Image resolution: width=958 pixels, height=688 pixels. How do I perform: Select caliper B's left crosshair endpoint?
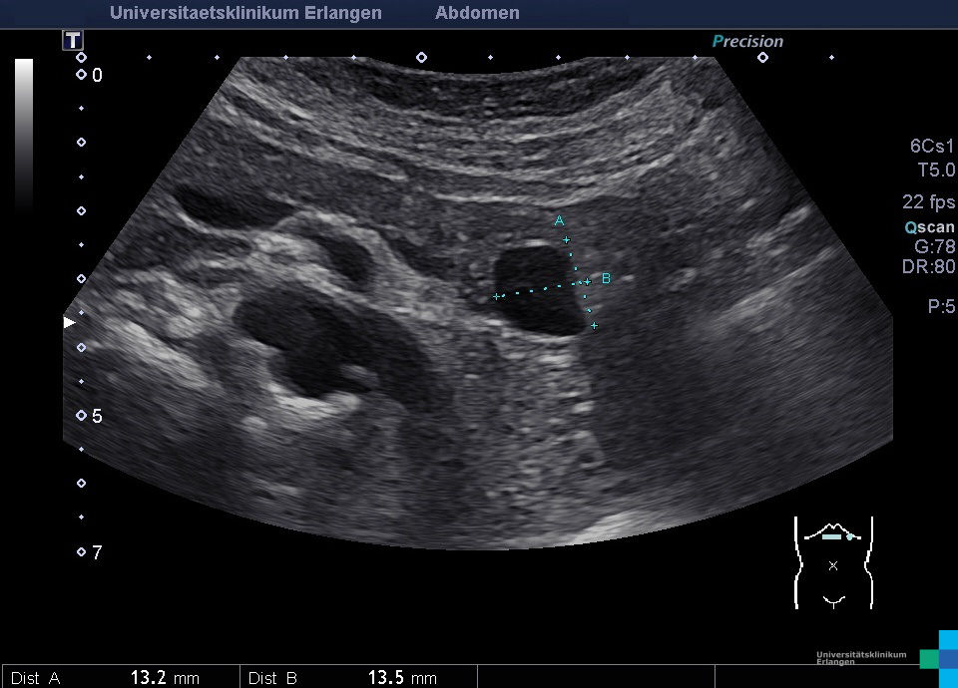point(496,296)
